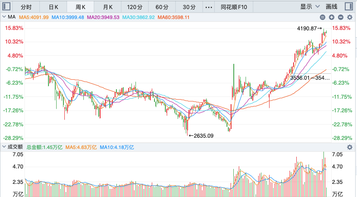Switch to 分时 intraday tab

coord(26,7)
